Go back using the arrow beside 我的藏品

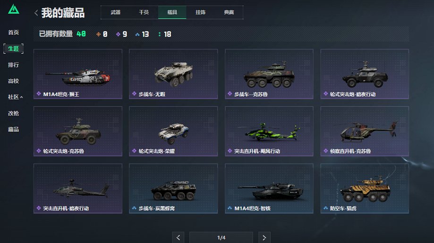click(x=36, y=13)
